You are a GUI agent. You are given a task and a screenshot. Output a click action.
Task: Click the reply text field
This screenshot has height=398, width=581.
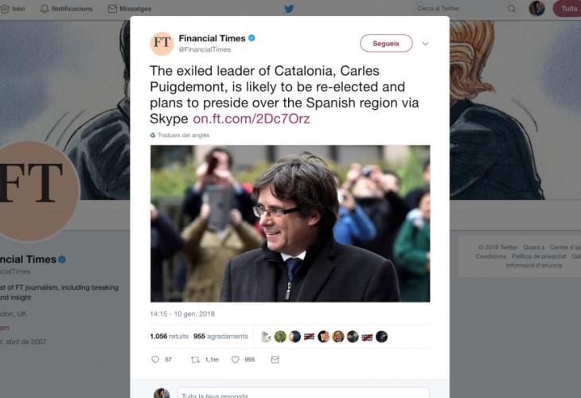pos(302,395)
